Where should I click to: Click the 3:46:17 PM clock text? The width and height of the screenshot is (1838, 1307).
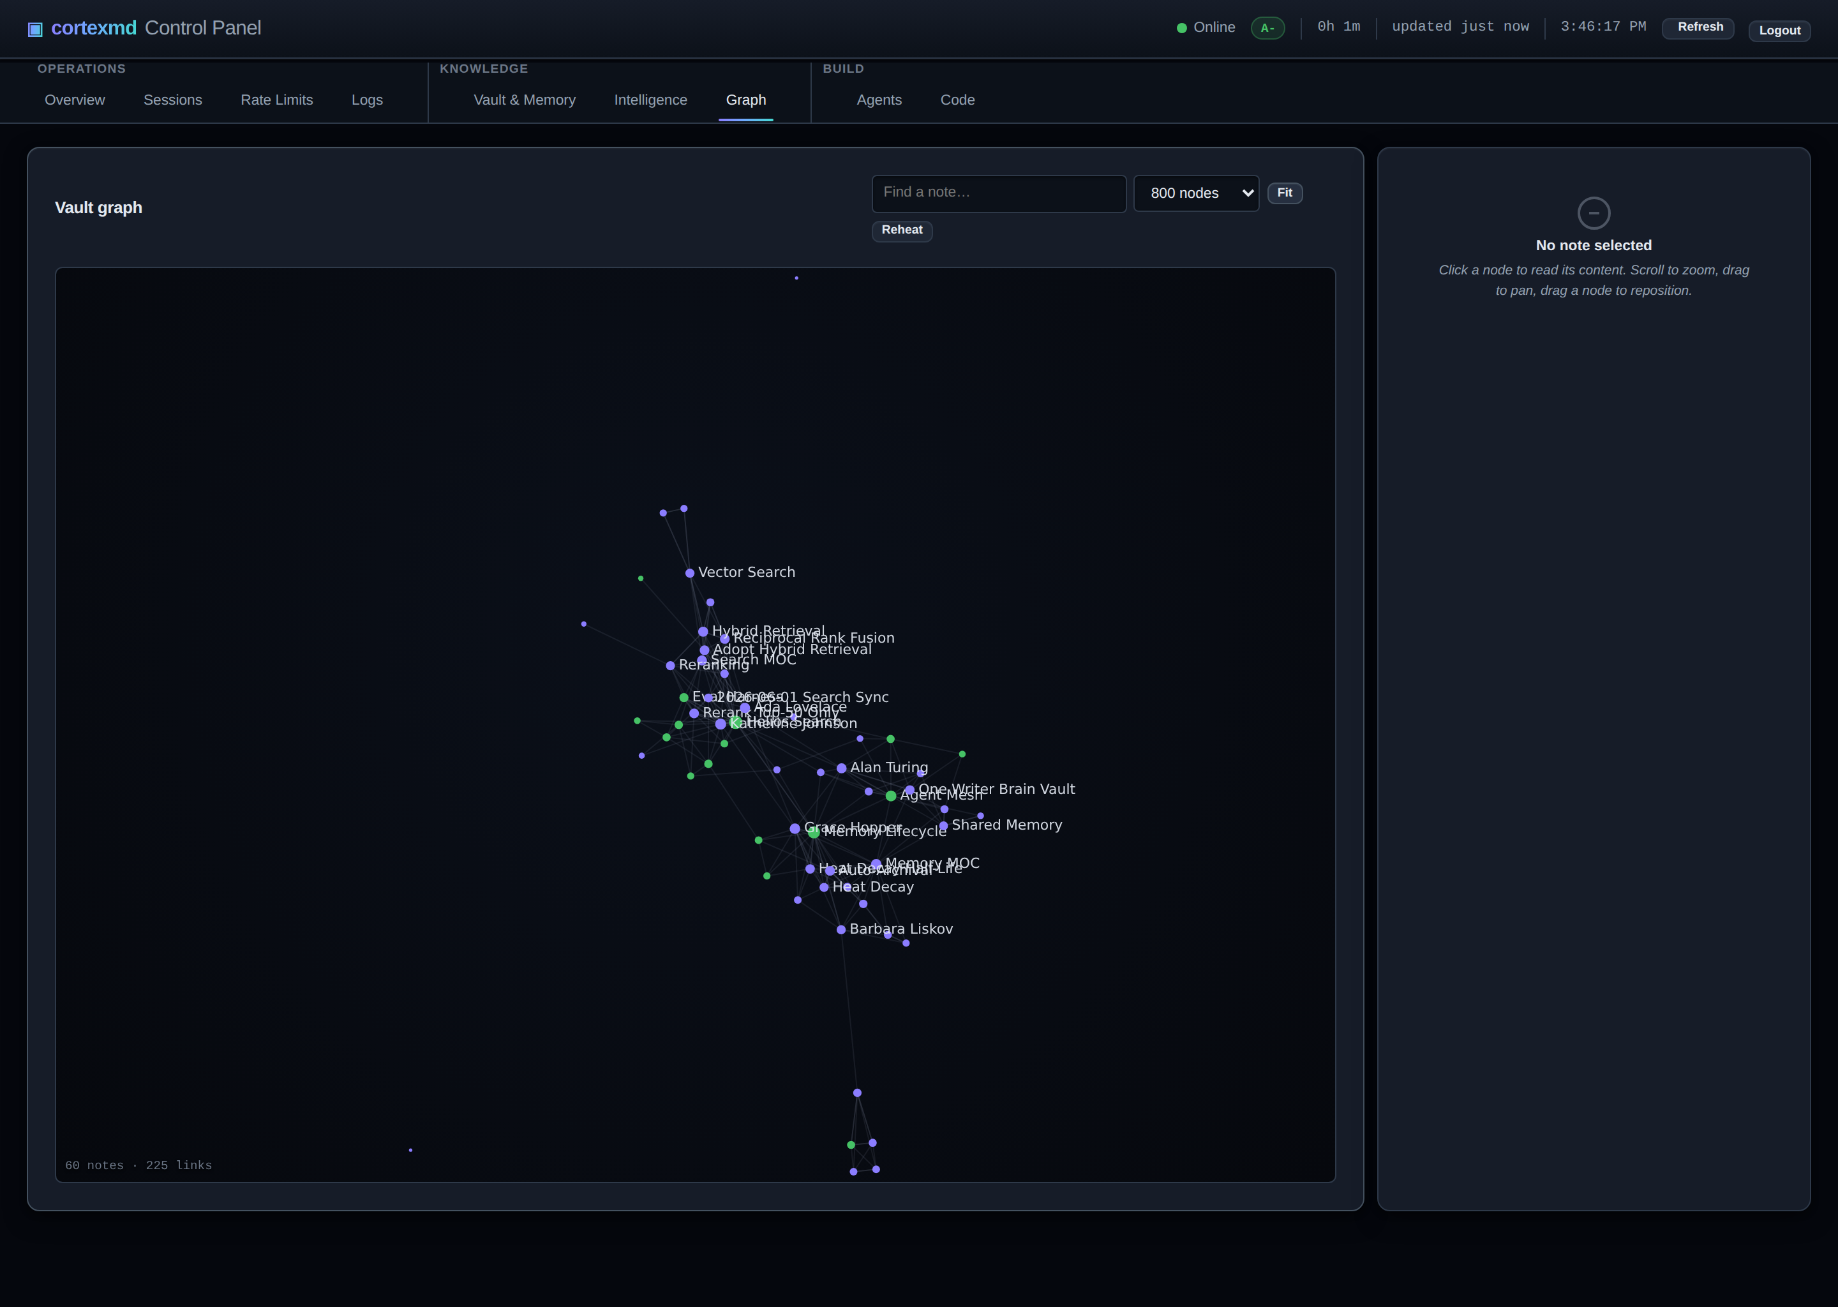coord(1603,27)
